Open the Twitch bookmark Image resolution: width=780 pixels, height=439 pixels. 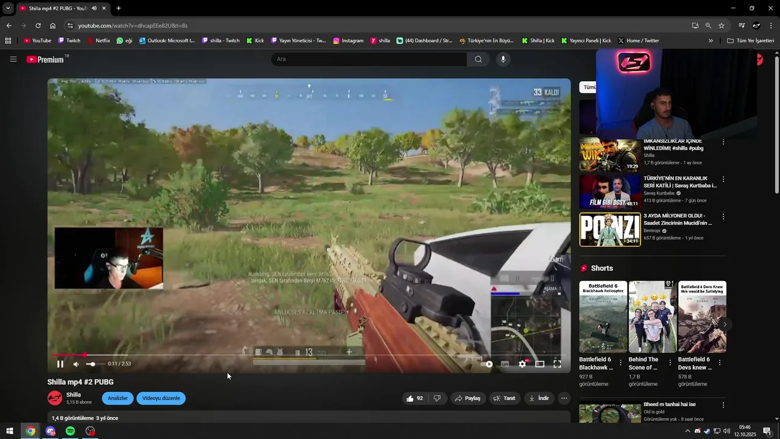[69, 41]
